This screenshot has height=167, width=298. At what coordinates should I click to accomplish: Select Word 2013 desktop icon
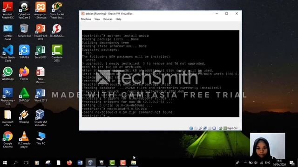click(x=41, y=95)
